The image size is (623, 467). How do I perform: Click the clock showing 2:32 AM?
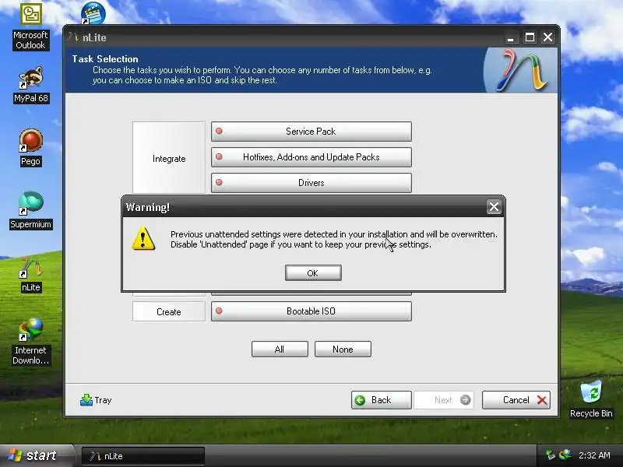click(594, 455)
